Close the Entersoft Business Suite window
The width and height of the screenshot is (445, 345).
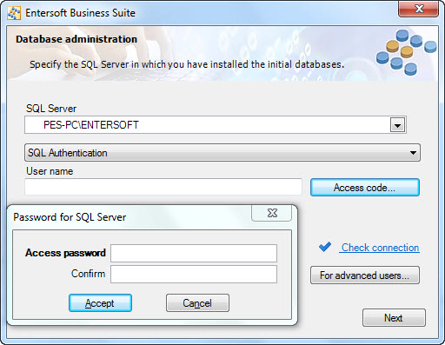coord(419,10)
